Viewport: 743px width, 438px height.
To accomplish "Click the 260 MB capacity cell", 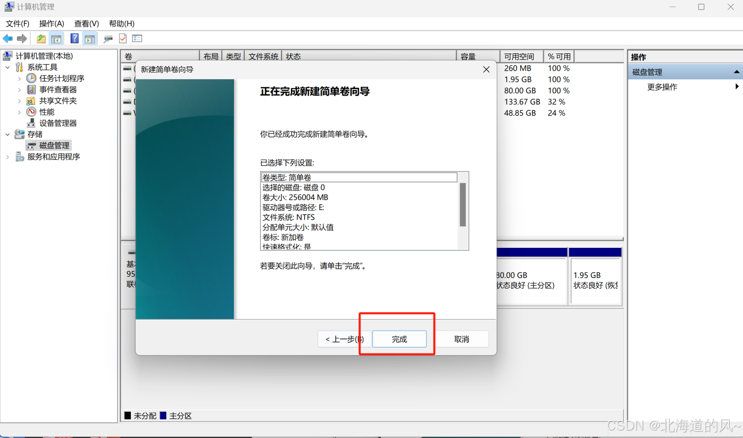I will [x=517, y=68].
